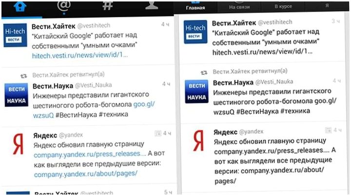351x196 pixels.
Task: Open company.yandex.ru/press_releases link in left tweet
Action: (90, 154)
